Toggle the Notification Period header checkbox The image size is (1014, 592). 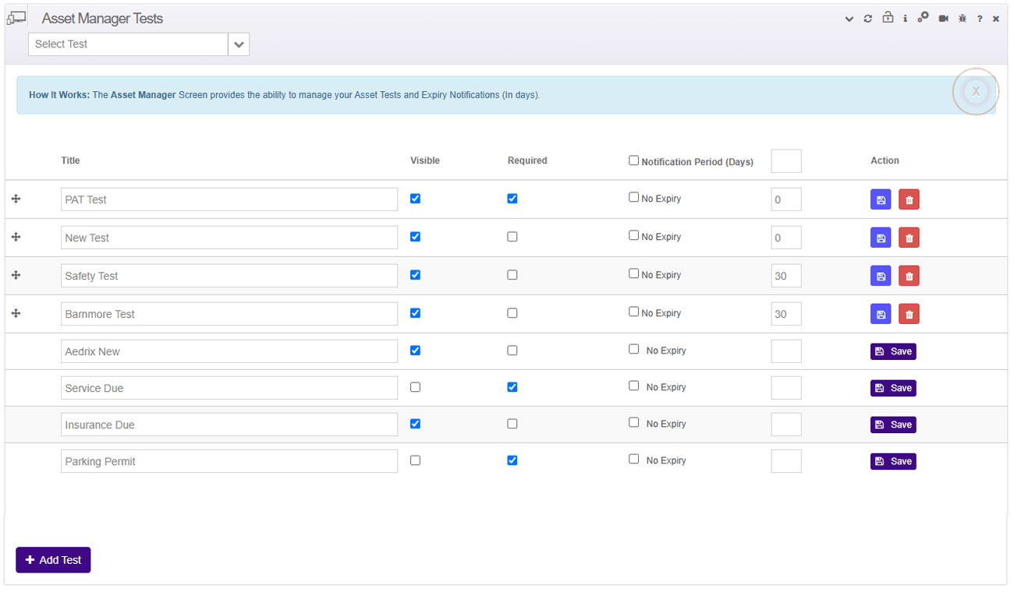[634, 160]
